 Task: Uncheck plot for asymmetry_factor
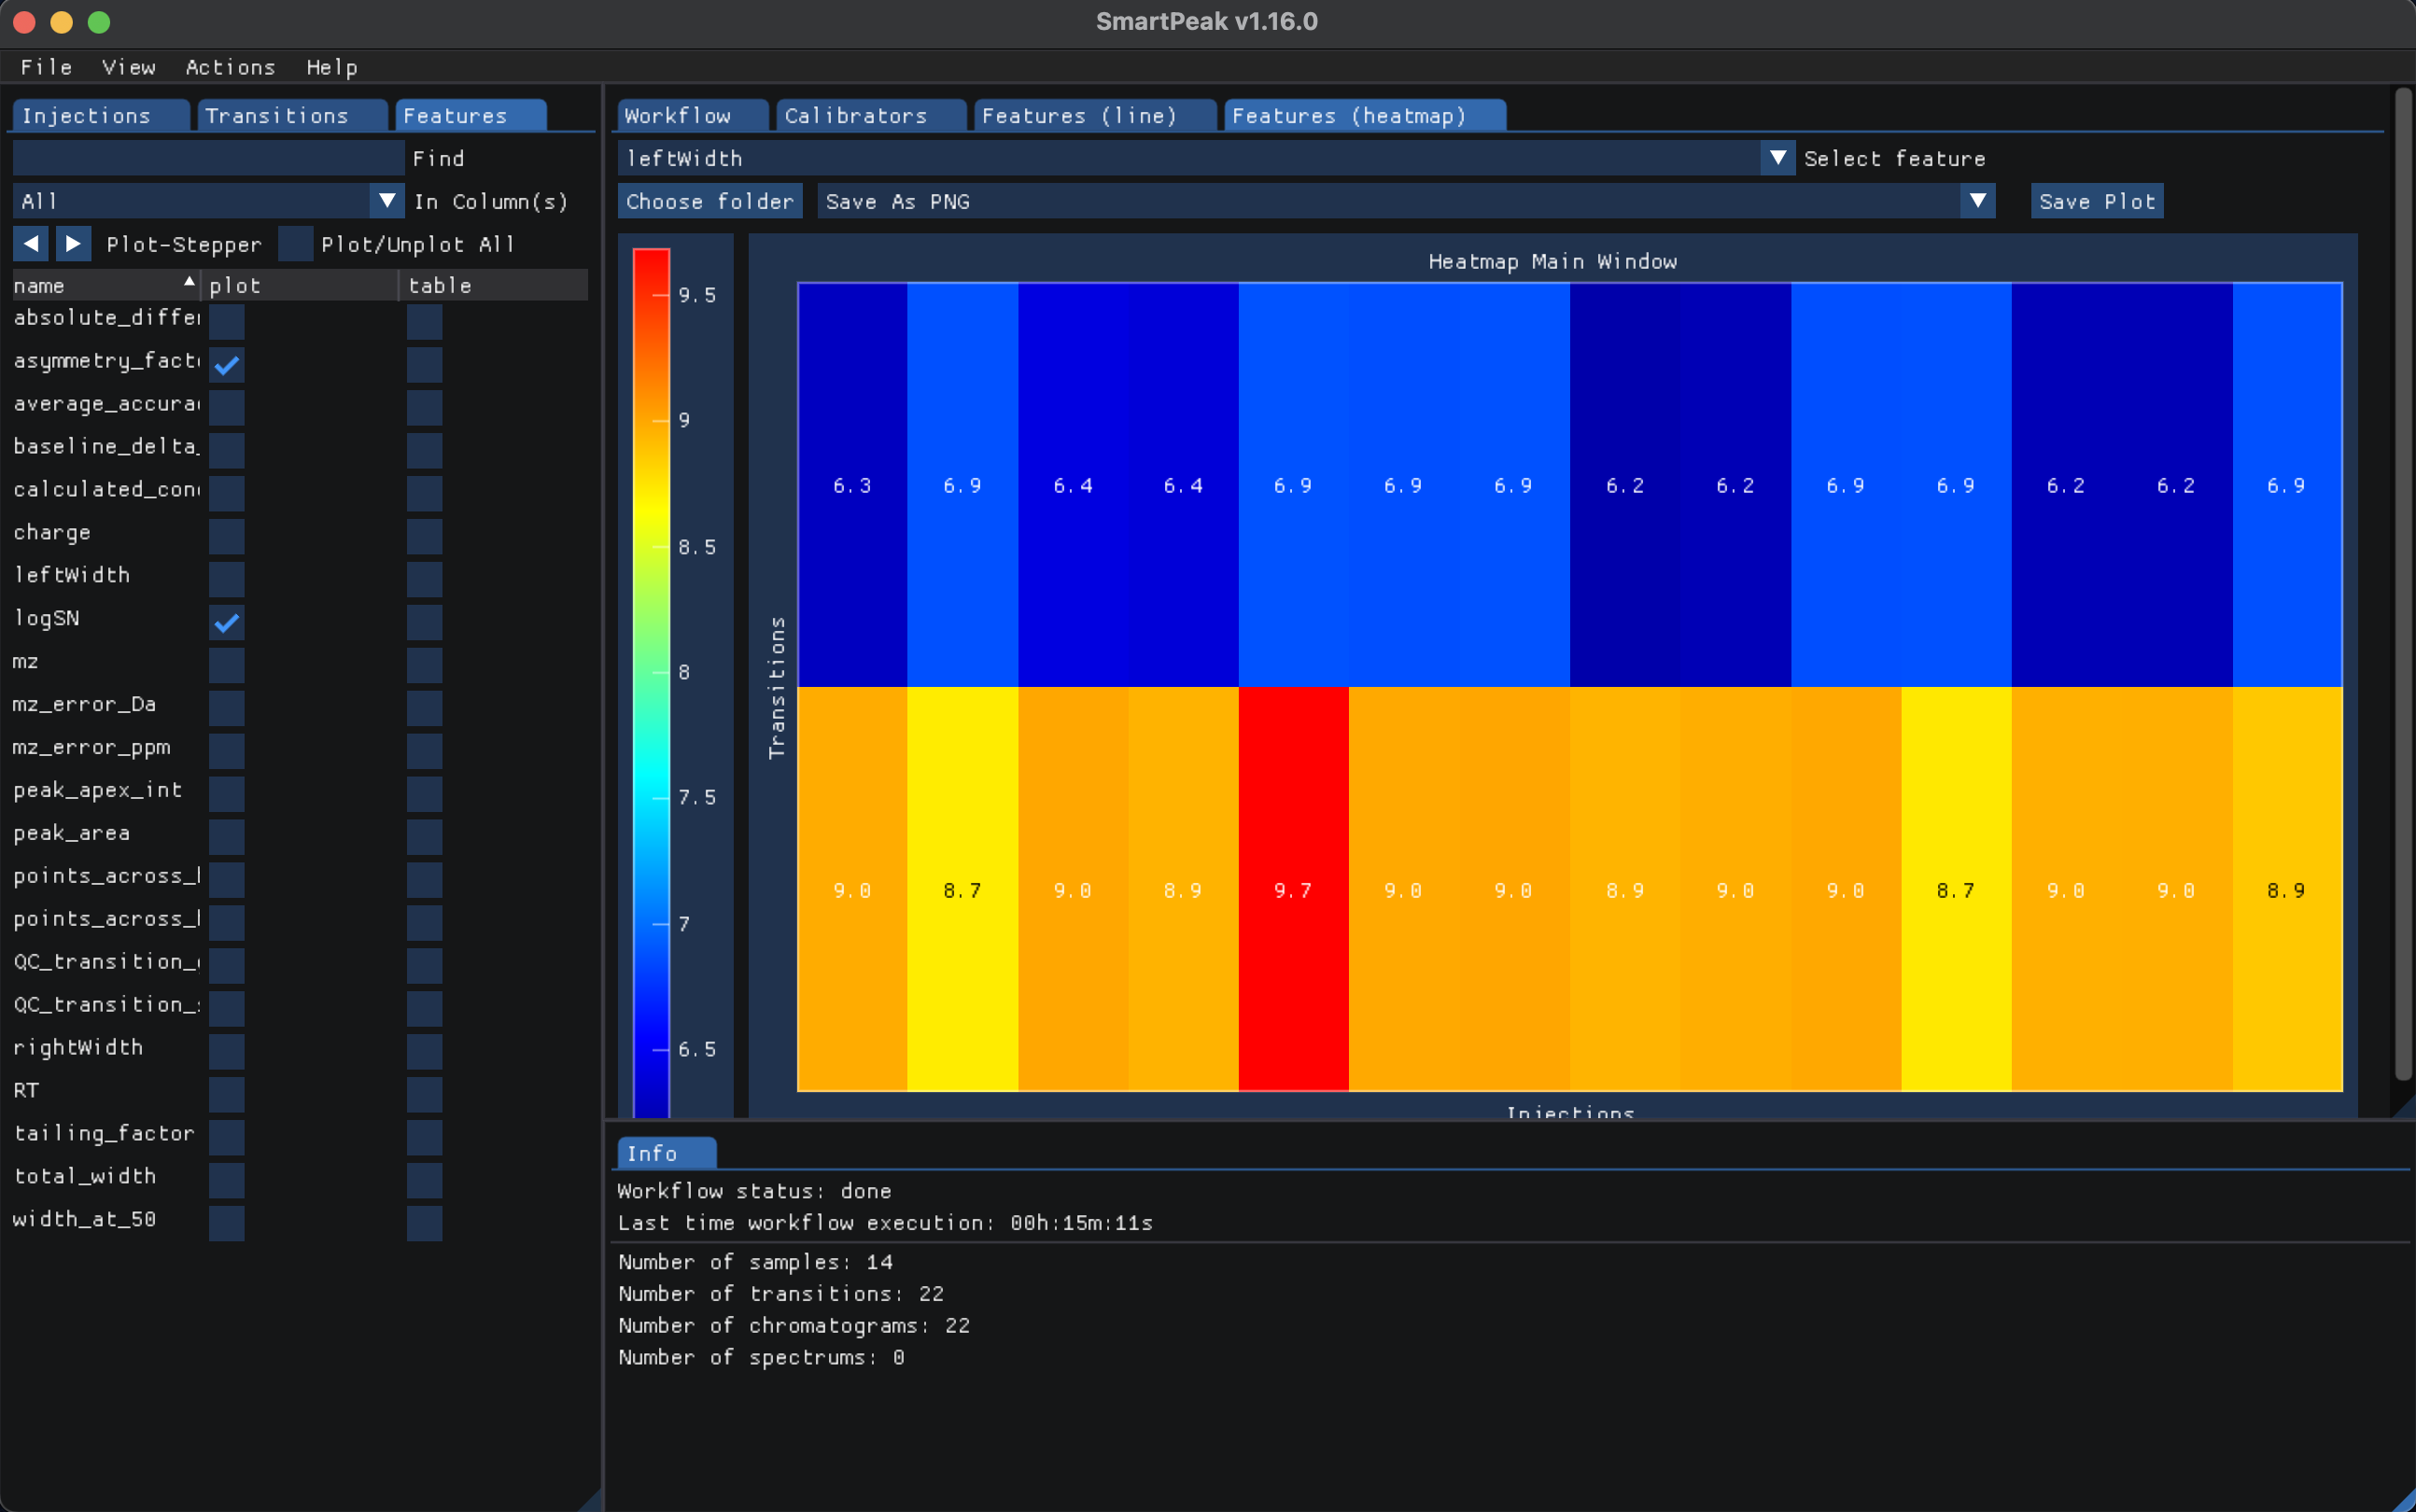coord(227,365)
